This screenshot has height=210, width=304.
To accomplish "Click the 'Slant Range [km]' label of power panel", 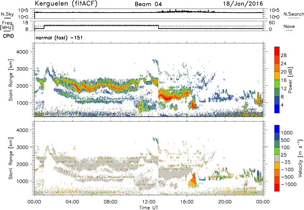I will (11, 80).
